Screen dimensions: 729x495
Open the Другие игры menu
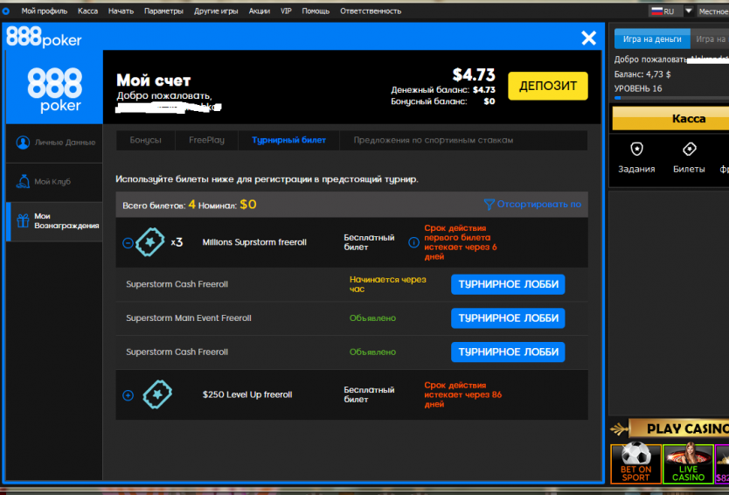pos(216,11)
